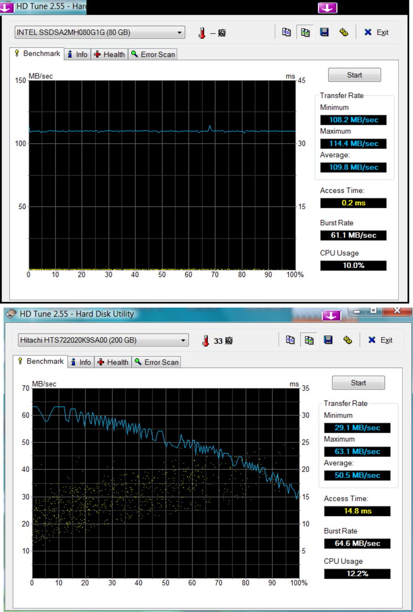Copy info to clipboard in Hitachi window
The image size is (413, 612).
click(x=290, y=340)
